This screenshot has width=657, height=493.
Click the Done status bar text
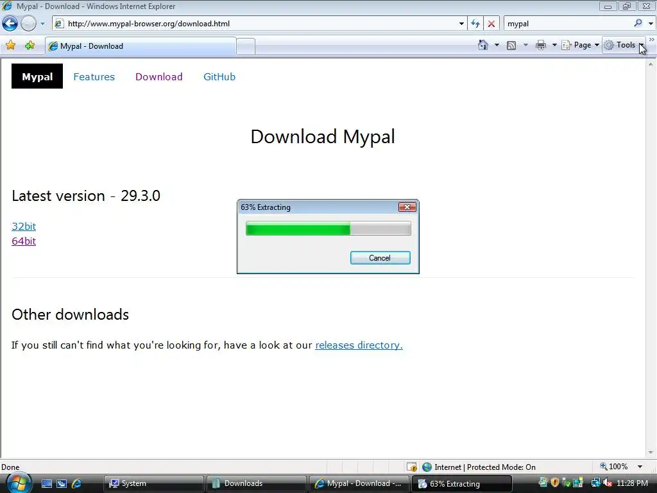click(10, 467)
